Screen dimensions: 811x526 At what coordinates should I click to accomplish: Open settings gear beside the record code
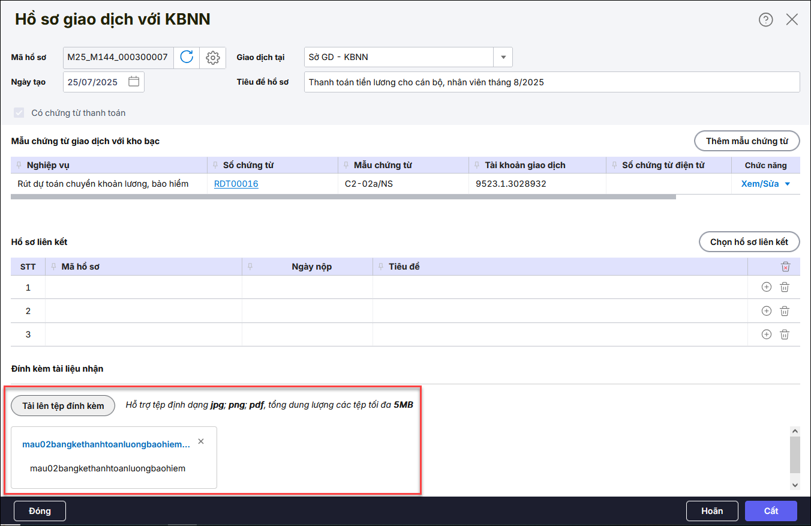click(x=212, y=58)
